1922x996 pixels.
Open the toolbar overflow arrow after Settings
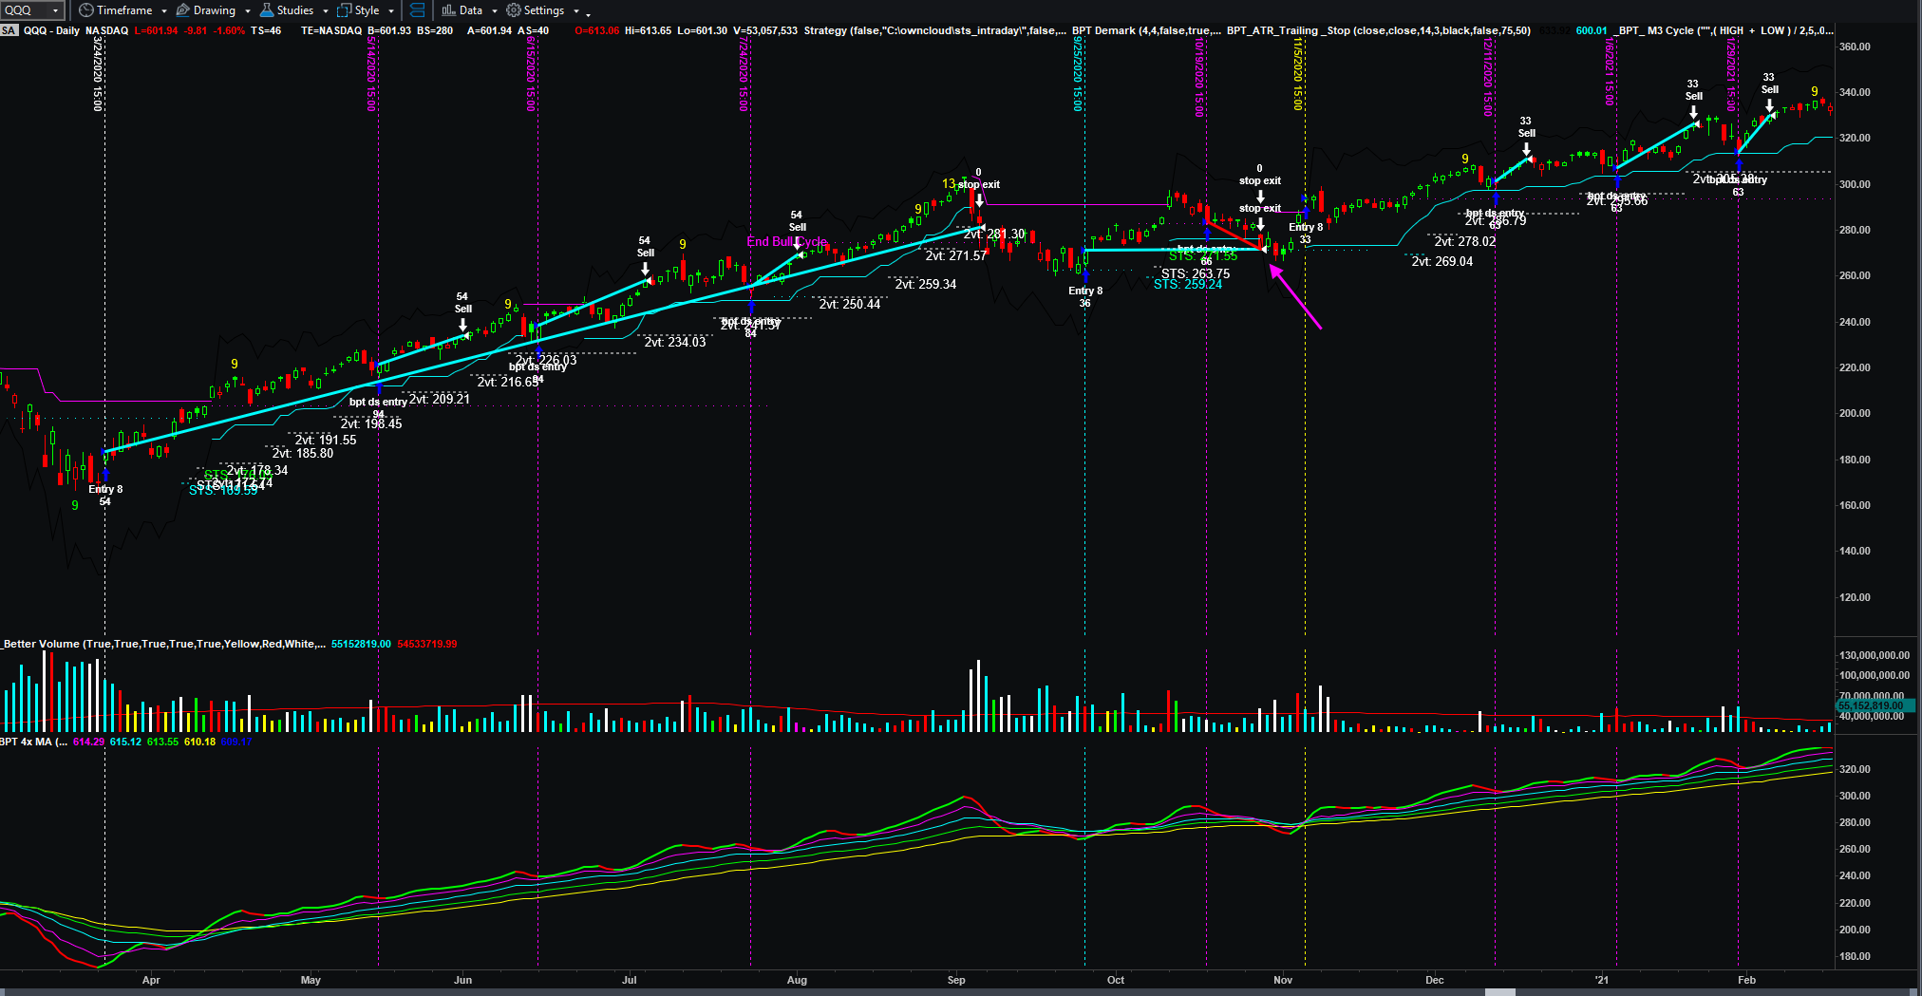click(x=589, y=13)
